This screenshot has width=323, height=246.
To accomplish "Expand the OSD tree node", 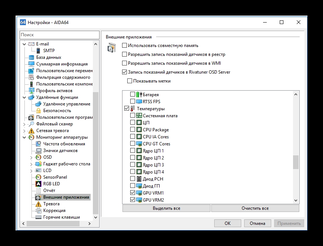I will pos(31,158).
